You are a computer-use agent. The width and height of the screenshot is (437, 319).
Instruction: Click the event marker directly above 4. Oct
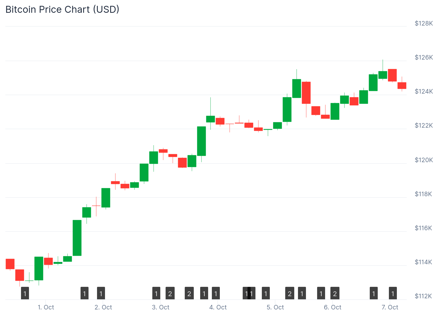[216, 293]
